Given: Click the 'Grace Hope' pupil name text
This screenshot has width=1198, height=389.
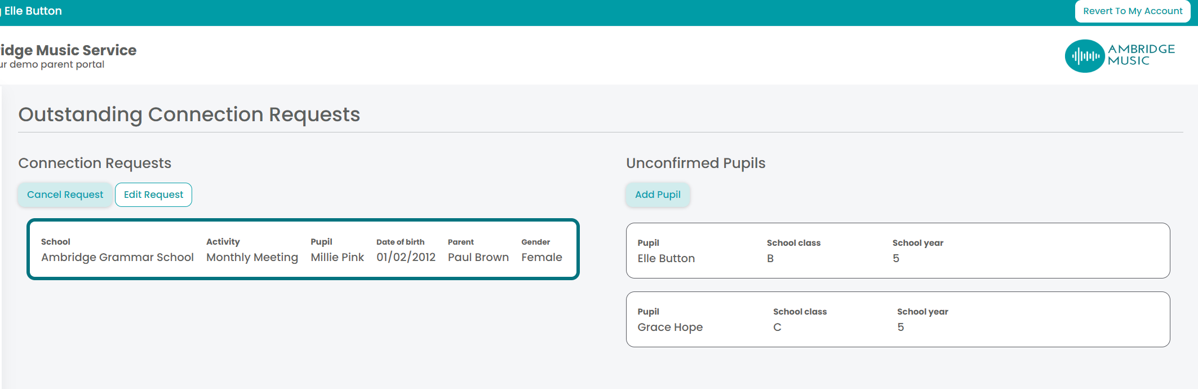Looking at the screenshot, I should [x=670, y=327].
